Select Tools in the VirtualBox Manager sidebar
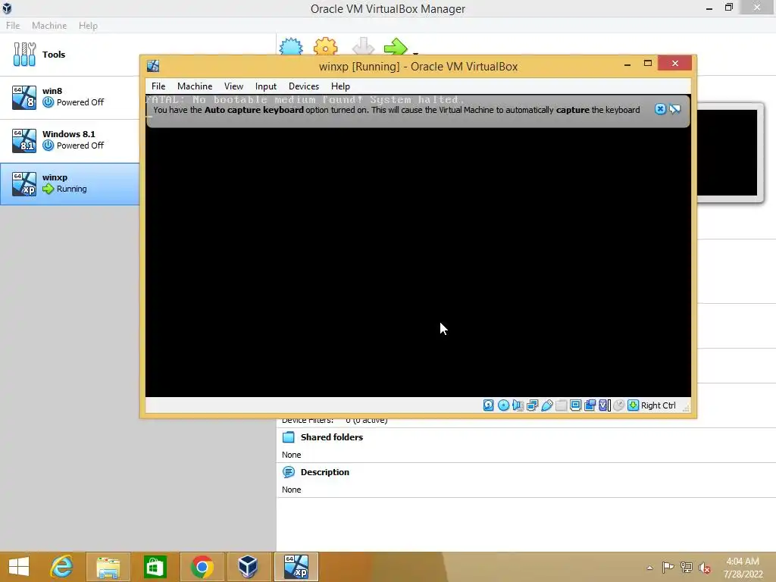Screen dimensions: 776x582 (x=69, y=55)
